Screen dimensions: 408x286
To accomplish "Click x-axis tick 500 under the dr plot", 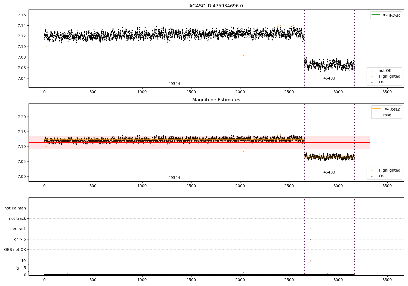I will click(x=93, y=280).
